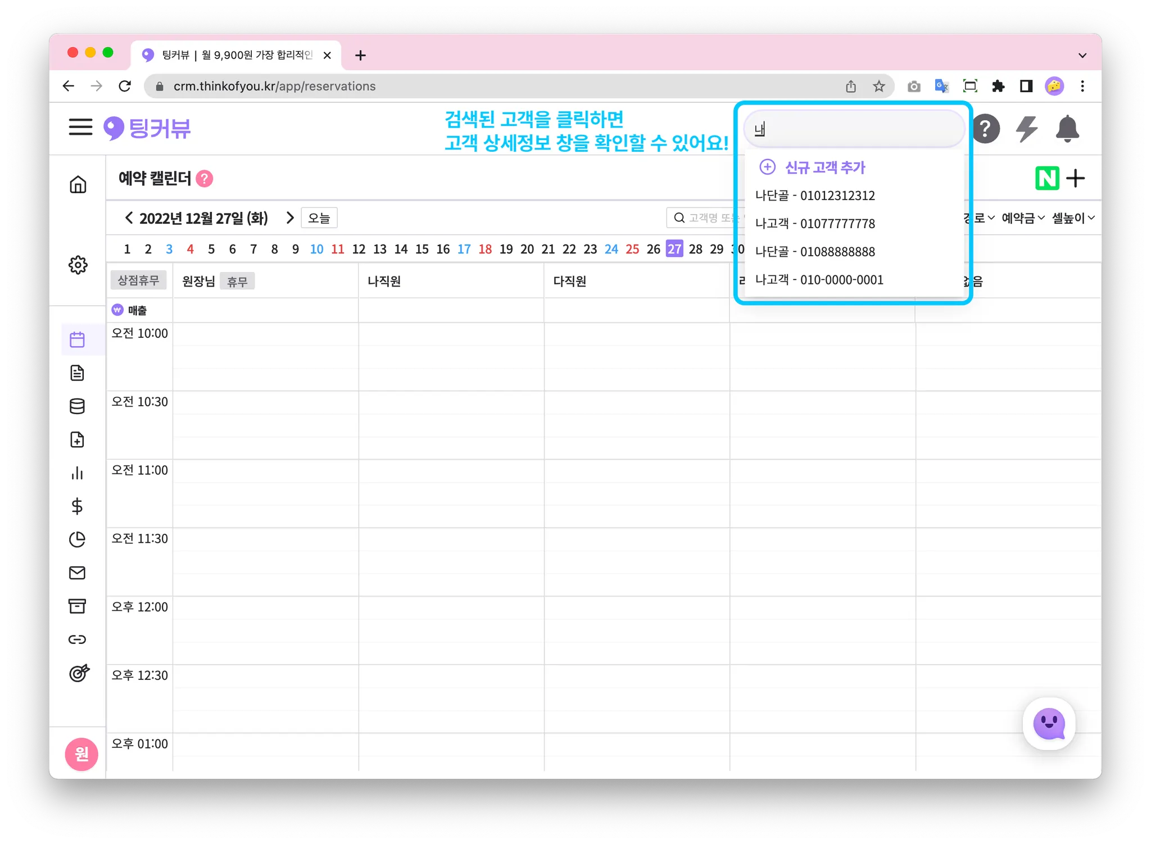
Task: Click the plus icon next to Naver
Action: point(1076,179)
